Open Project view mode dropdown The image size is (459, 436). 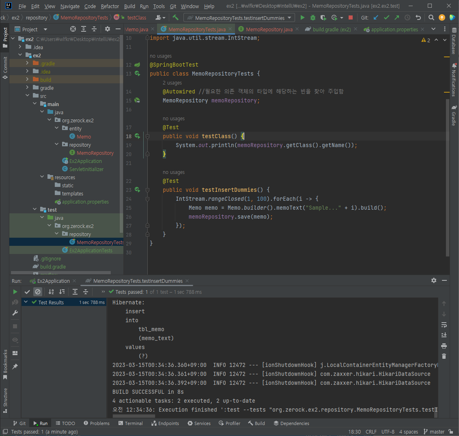[45, 29]
